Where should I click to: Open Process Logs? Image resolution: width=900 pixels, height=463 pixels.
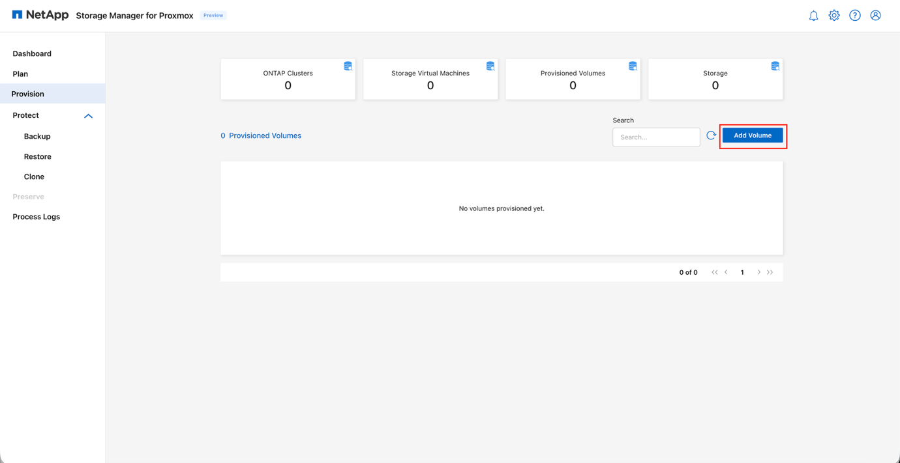coord(36,216)
